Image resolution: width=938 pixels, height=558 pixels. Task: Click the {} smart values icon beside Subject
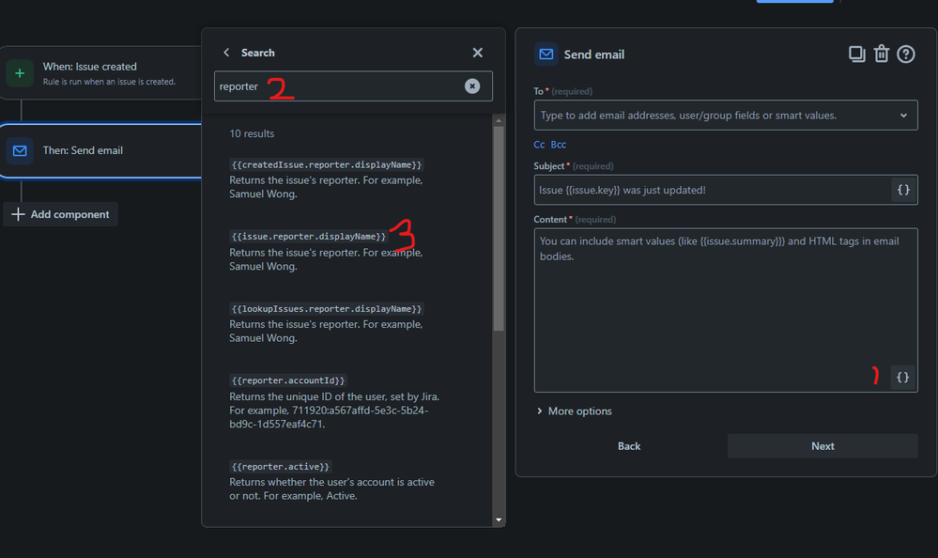pyautogui.click(x=901, y=189)
